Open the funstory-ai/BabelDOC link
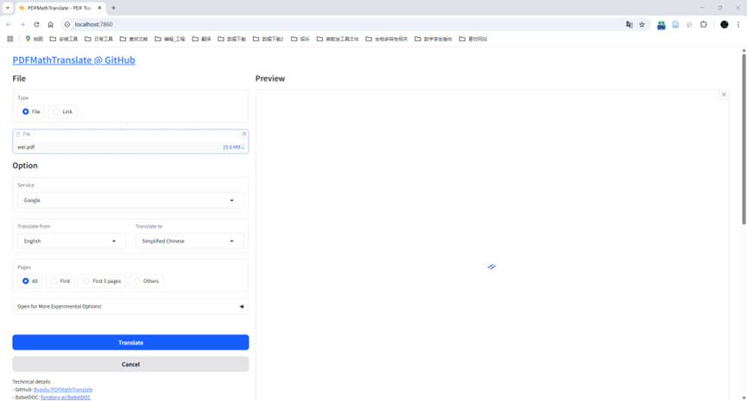747x401 pixels. click(66, 398)
